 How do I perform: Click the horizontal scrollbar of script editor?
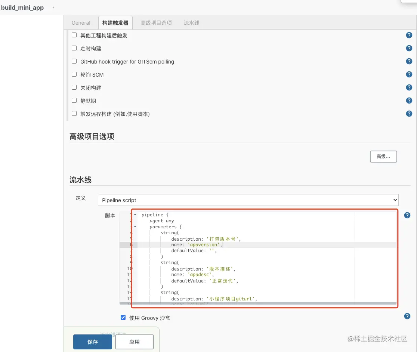click(x=258, y=303)
